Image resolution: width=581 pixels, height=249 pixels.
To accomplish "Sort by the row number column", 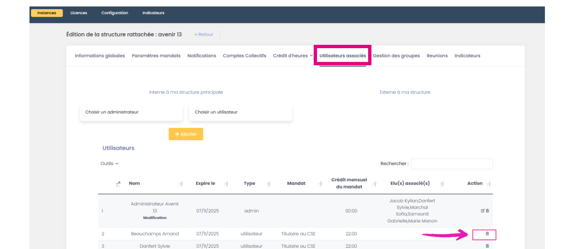I will click(119, 184).
